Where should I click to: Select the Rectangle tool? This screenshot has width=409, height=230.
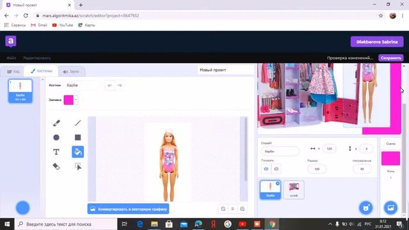tap(78, 137)
